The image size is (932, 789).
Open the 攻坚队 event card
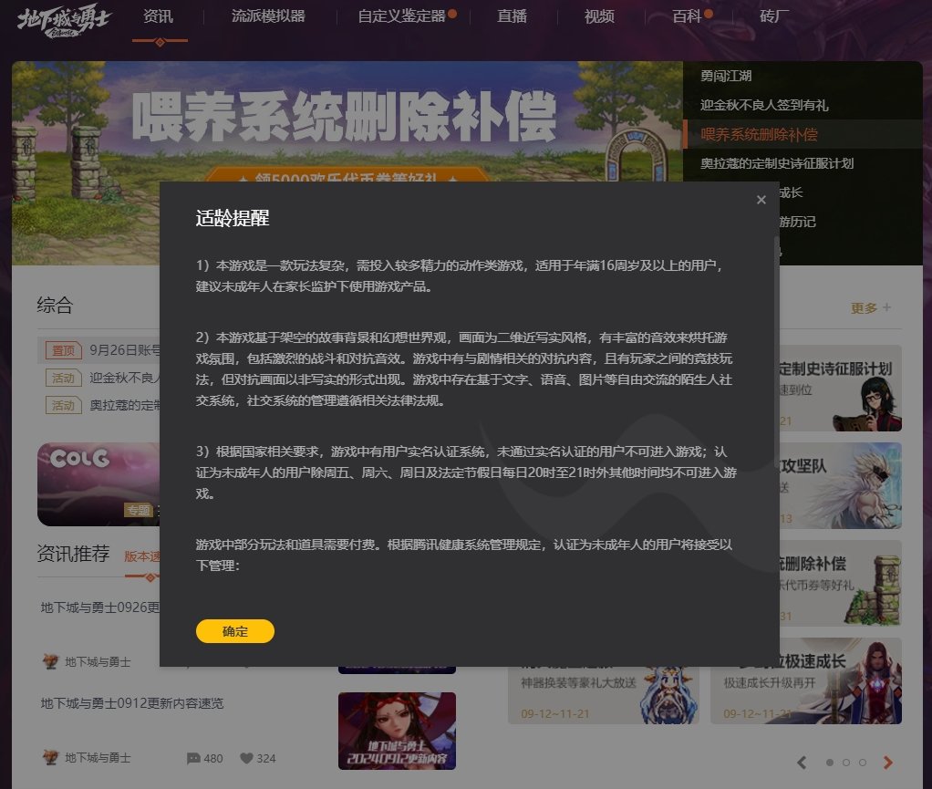841,485
